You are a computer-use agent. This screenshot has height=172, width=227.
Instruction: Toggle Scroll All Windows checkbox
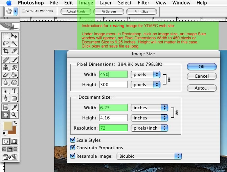24,11
